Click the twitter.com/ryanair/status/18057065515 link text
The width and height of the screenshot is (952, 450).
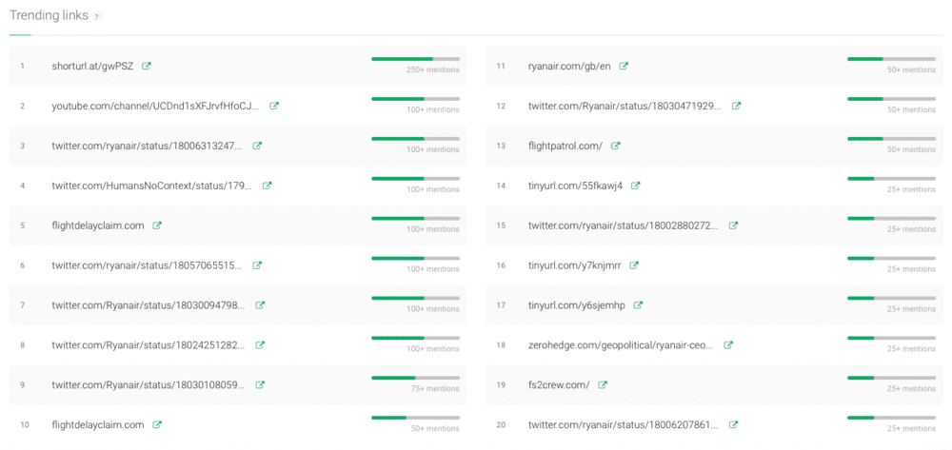click(147, 265)
